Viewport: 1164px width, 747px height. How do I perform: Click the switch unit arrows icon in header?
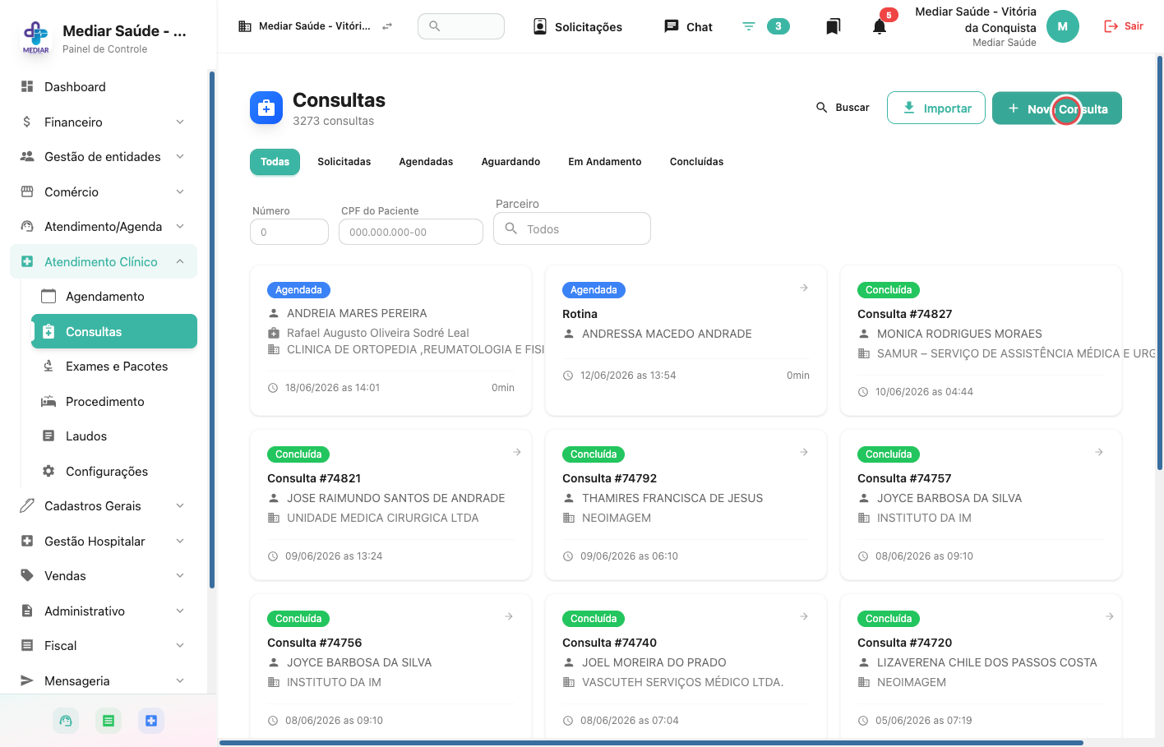click(387, 26)
